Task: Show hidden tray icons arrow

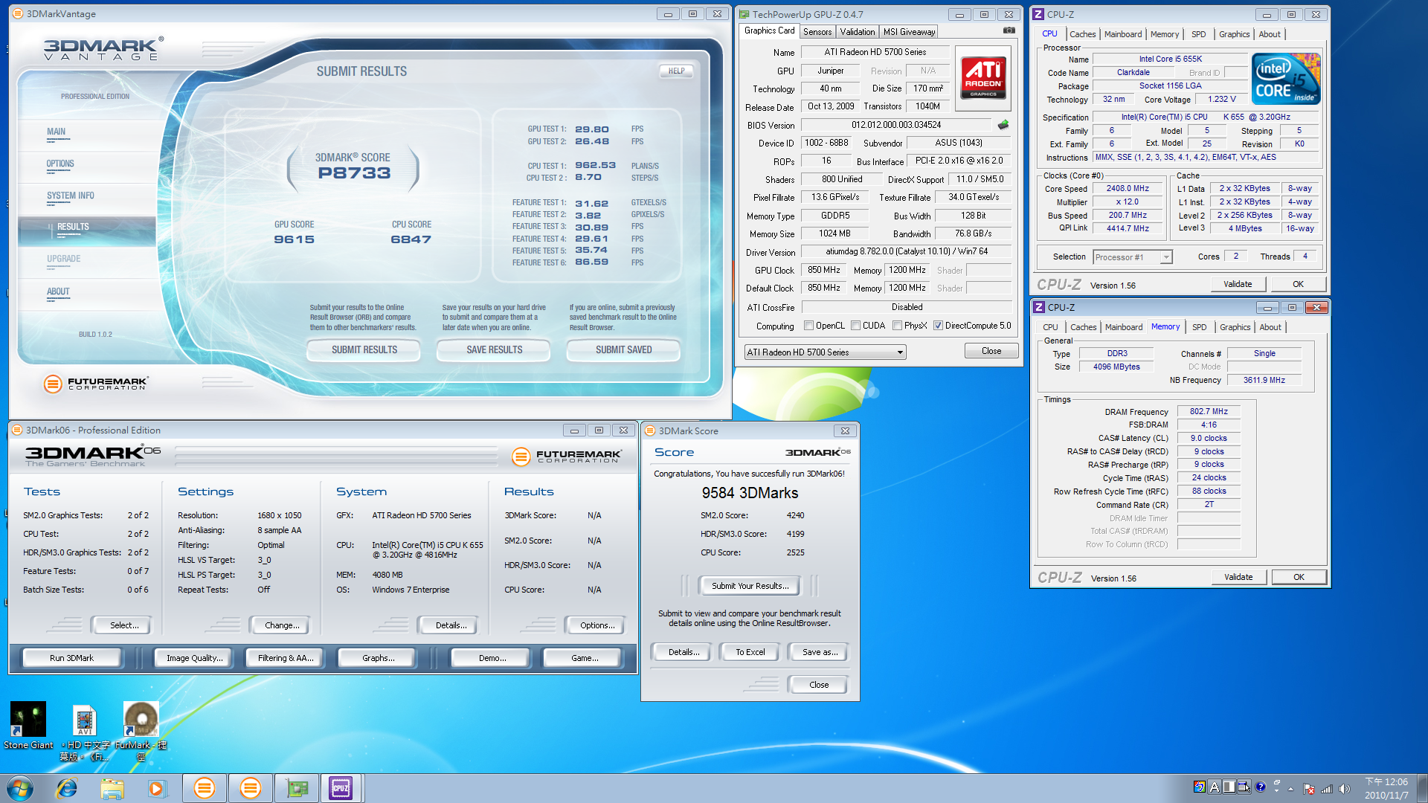Action: click(1290, 789)
